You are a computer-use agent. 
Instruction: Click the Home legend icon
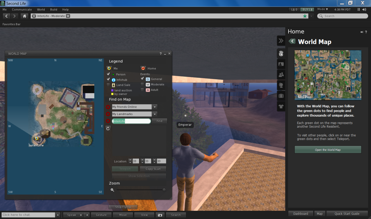tap(143, 68)
